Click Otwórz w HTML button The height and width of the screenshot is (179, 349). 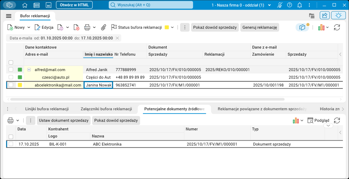coord(74,5)
